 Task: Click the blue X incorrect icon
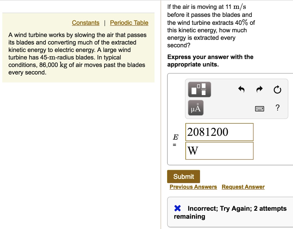pyautogui.click(x=177, y=208)
